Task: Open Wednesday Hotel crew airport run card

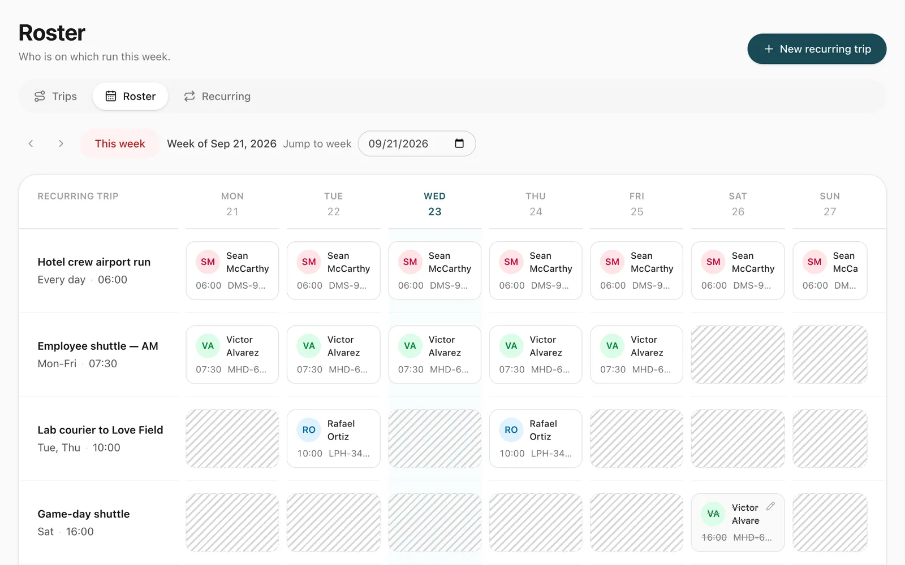Action: (x=435, y=271)
